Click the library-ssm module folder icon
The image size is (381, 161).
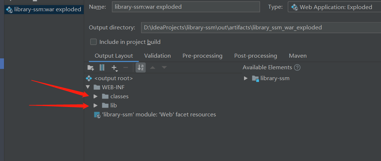click(x=255, y=79)
